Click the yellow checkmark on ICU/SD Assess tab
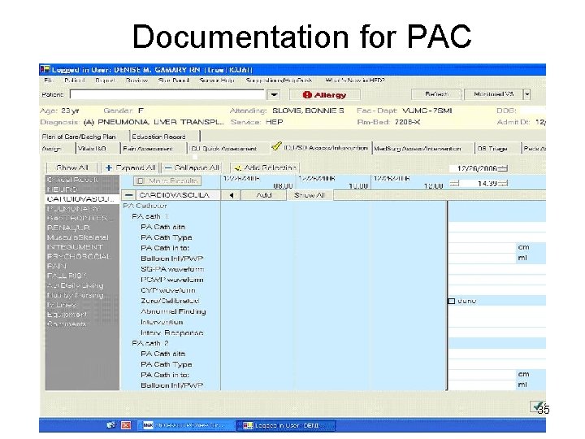The image size is (585, 439). (x=276, y=146)
